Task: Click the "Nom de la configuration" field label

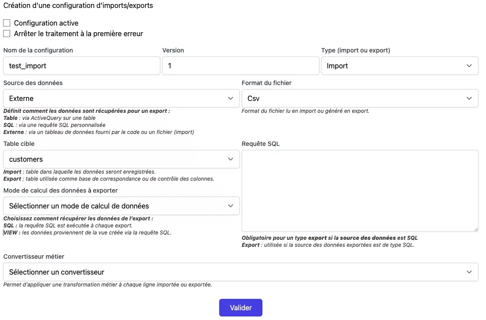Action: (38, 50)
